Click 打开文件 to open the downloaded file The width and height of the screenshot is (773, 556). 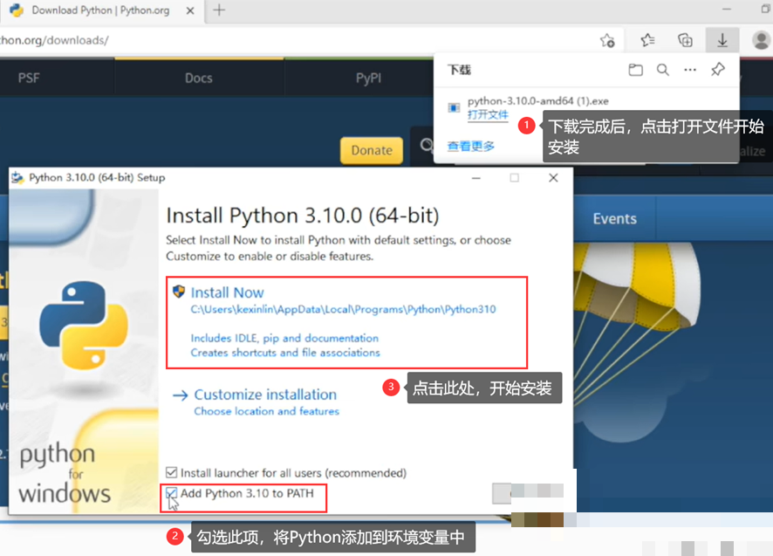coord(488,115)
